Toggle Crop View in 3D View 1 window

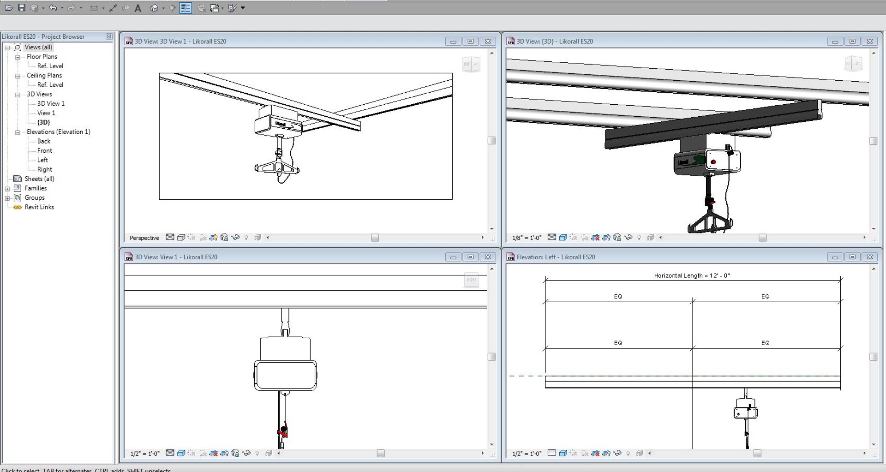[x=213, y=237]
